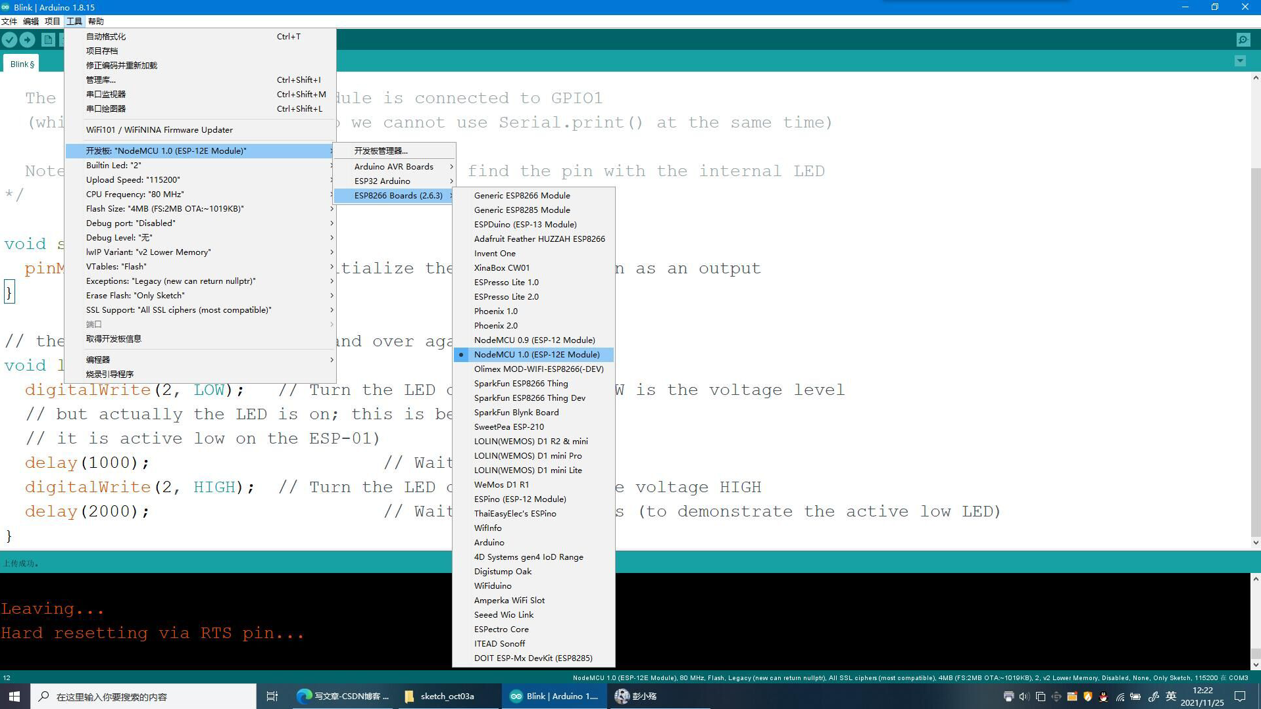Expand the Debug Level submenu
Image resolution: width=1261 pixels, height=709 pixels.
click(201, 238)
